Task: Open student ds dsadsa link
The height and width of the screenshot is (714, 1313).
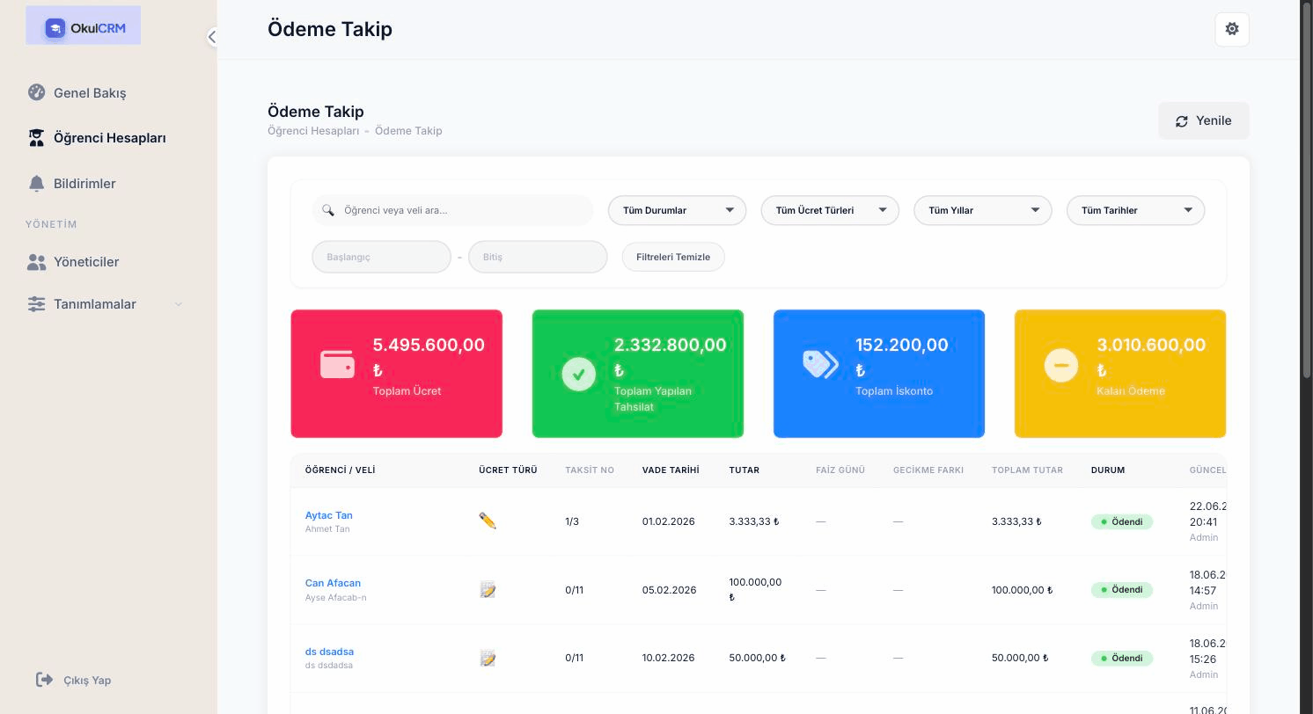Action: coord(329,652)
